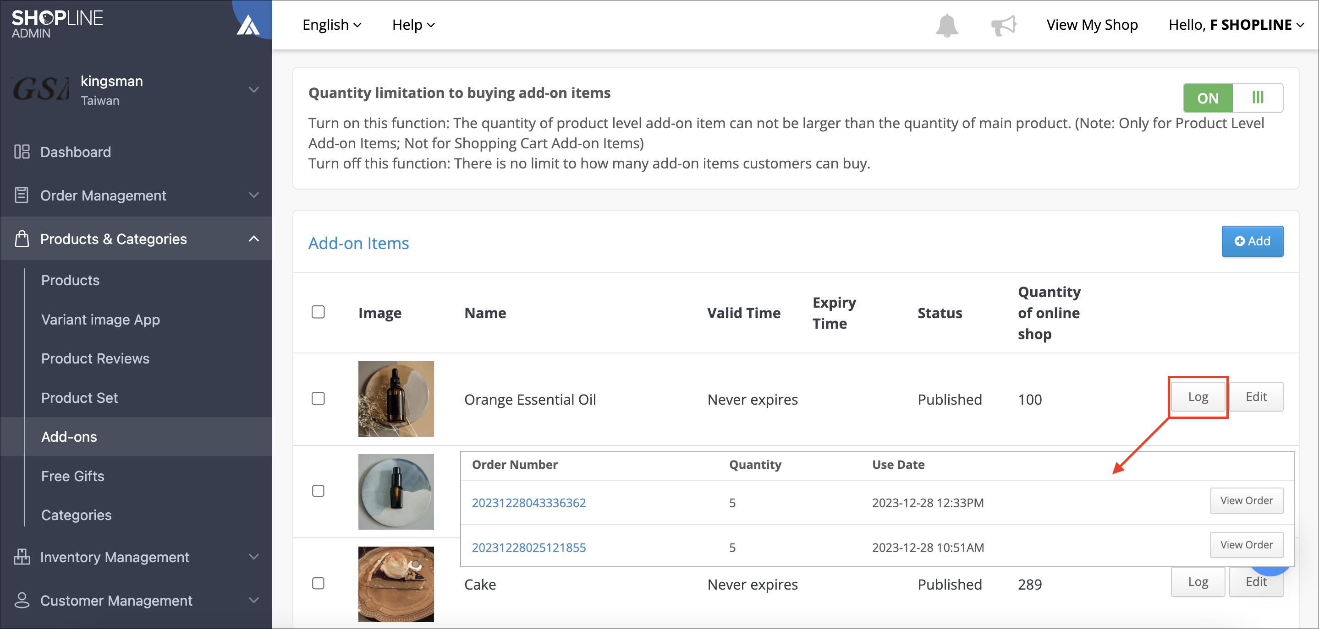Check the Cake row checkbox
Screen dimensions: 1319x629
318,584
